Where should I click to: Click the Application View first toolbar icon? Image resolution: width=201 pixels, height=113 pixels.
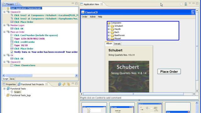[x=181, y=4]
